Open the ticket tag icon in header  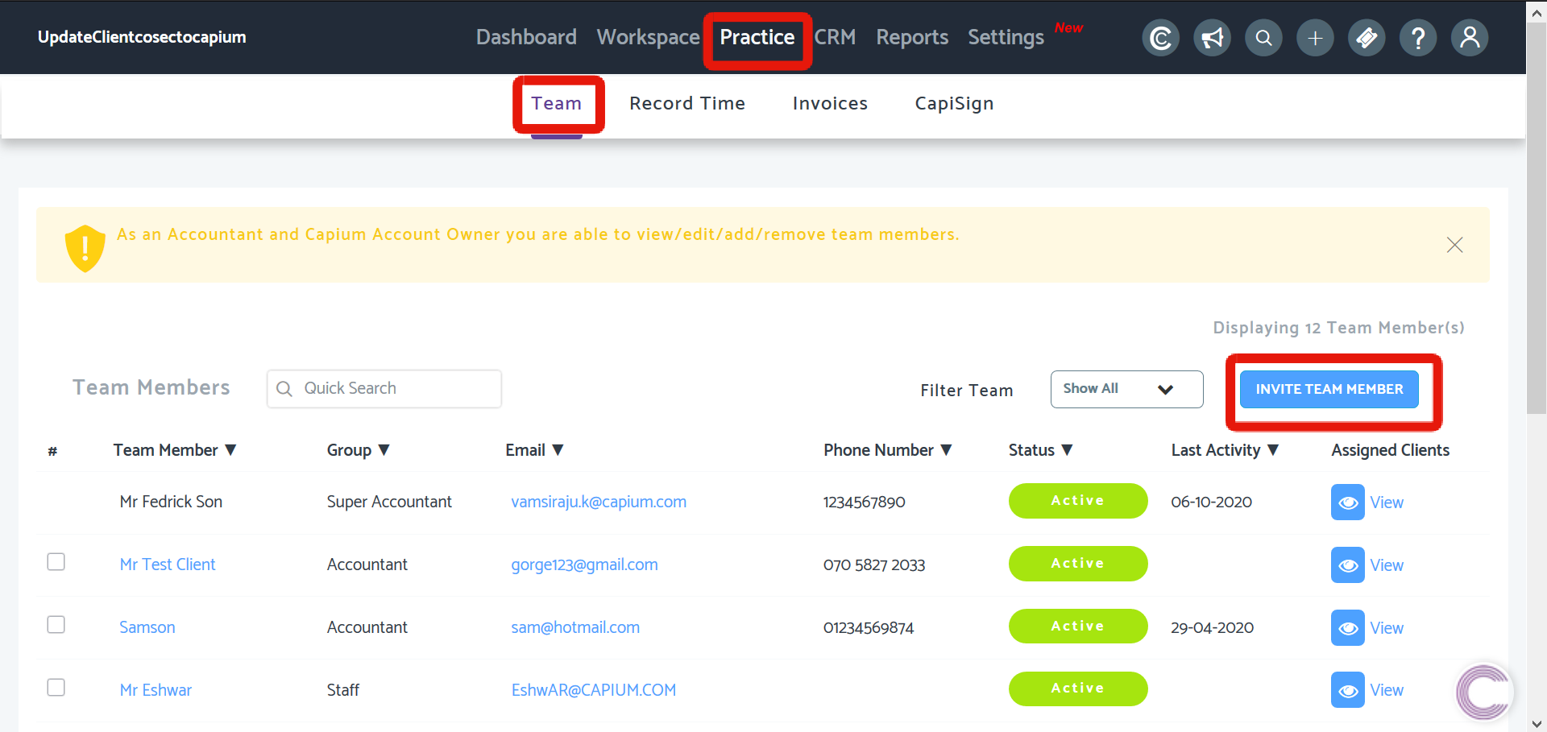tap(1367, 38)
